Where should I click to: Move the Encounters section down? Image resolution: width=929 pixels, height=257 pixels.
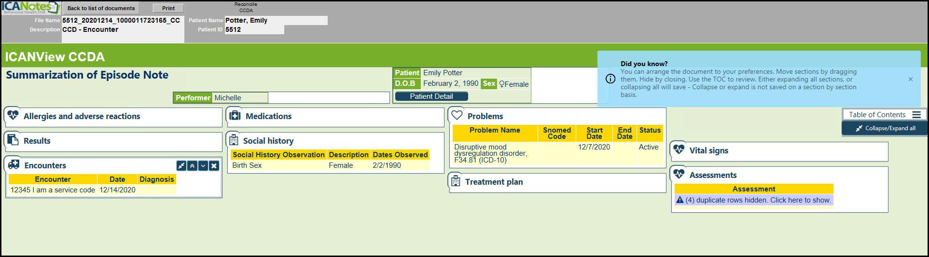(203, 166)
